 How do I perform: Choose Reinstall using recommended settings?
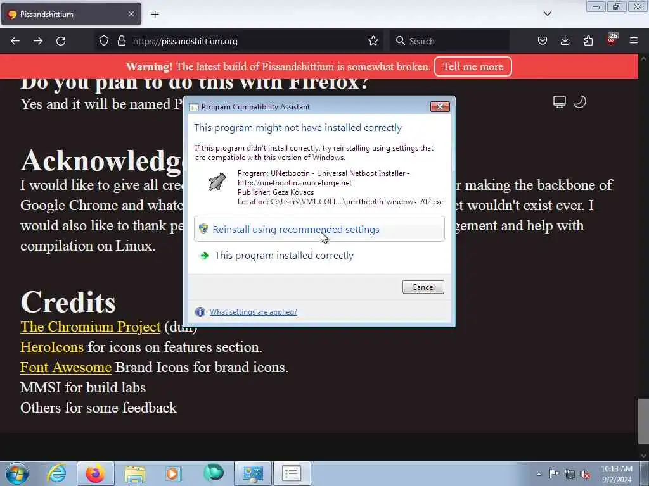[319, 229]
